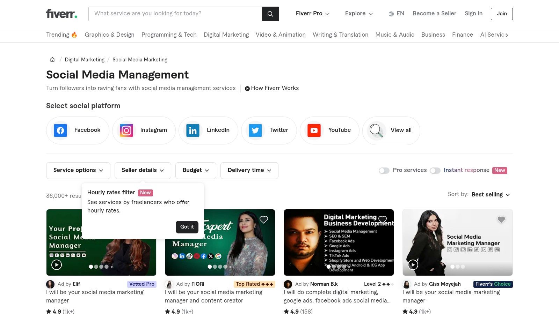Click Digital Marketing breadcrumb link
The image size is (559, 314).
click(85, 60)
